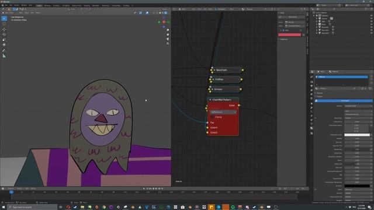Open the Material properties tab icon
Screen dimensions: 374x210
[311, 128]
